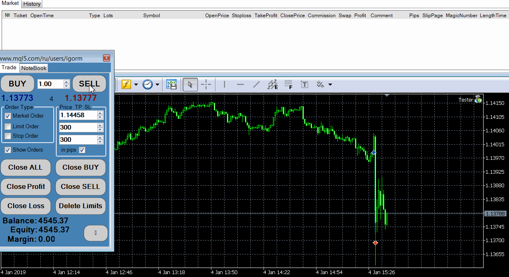
Task: Open the indicators list icon
Action: (x=126, y=84)
